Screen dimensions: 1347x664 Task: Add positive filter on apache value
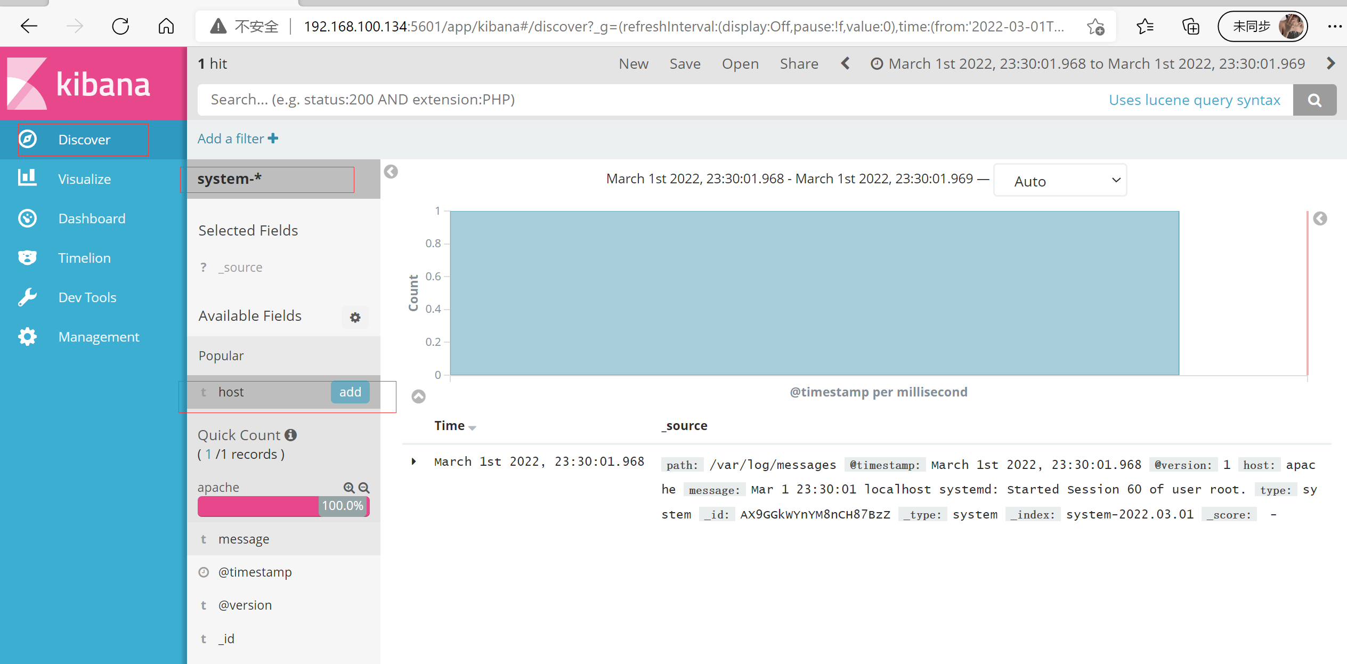tap(350, 488)
